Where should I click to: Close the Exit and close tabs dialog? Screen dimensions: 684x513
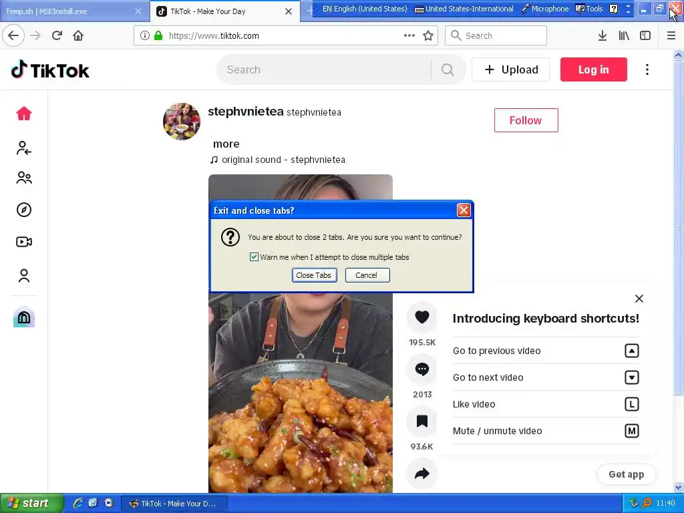pyautogui.click(x=464, y=210)
